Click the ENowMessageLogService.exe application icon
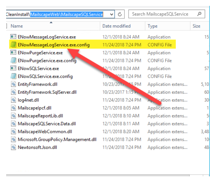This screenshot has height=181, width=210. [x=13, y=36]
